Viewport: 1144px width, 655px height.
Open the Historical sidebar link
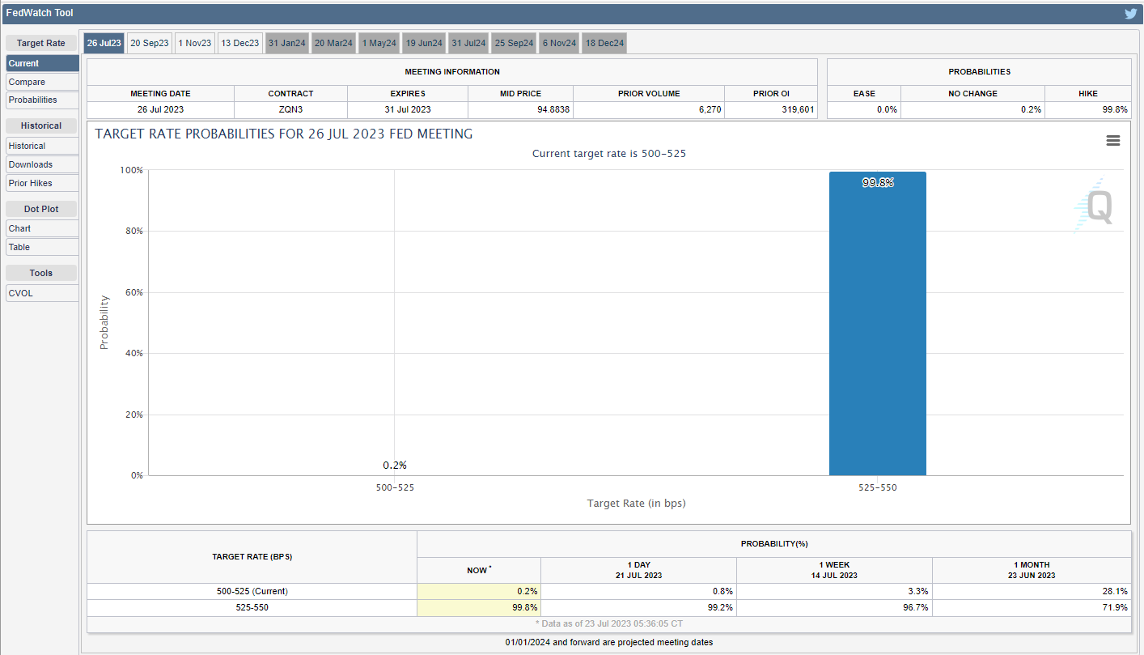(x=42, y=146)
